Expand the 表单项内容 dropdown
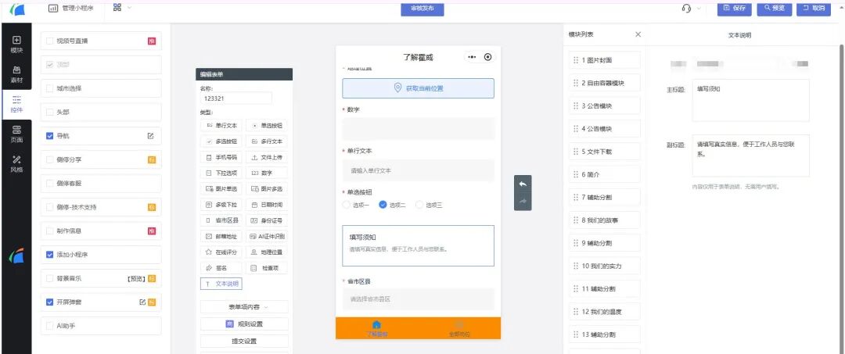Screen dimensions: 845x354 [x=244, y=306]
